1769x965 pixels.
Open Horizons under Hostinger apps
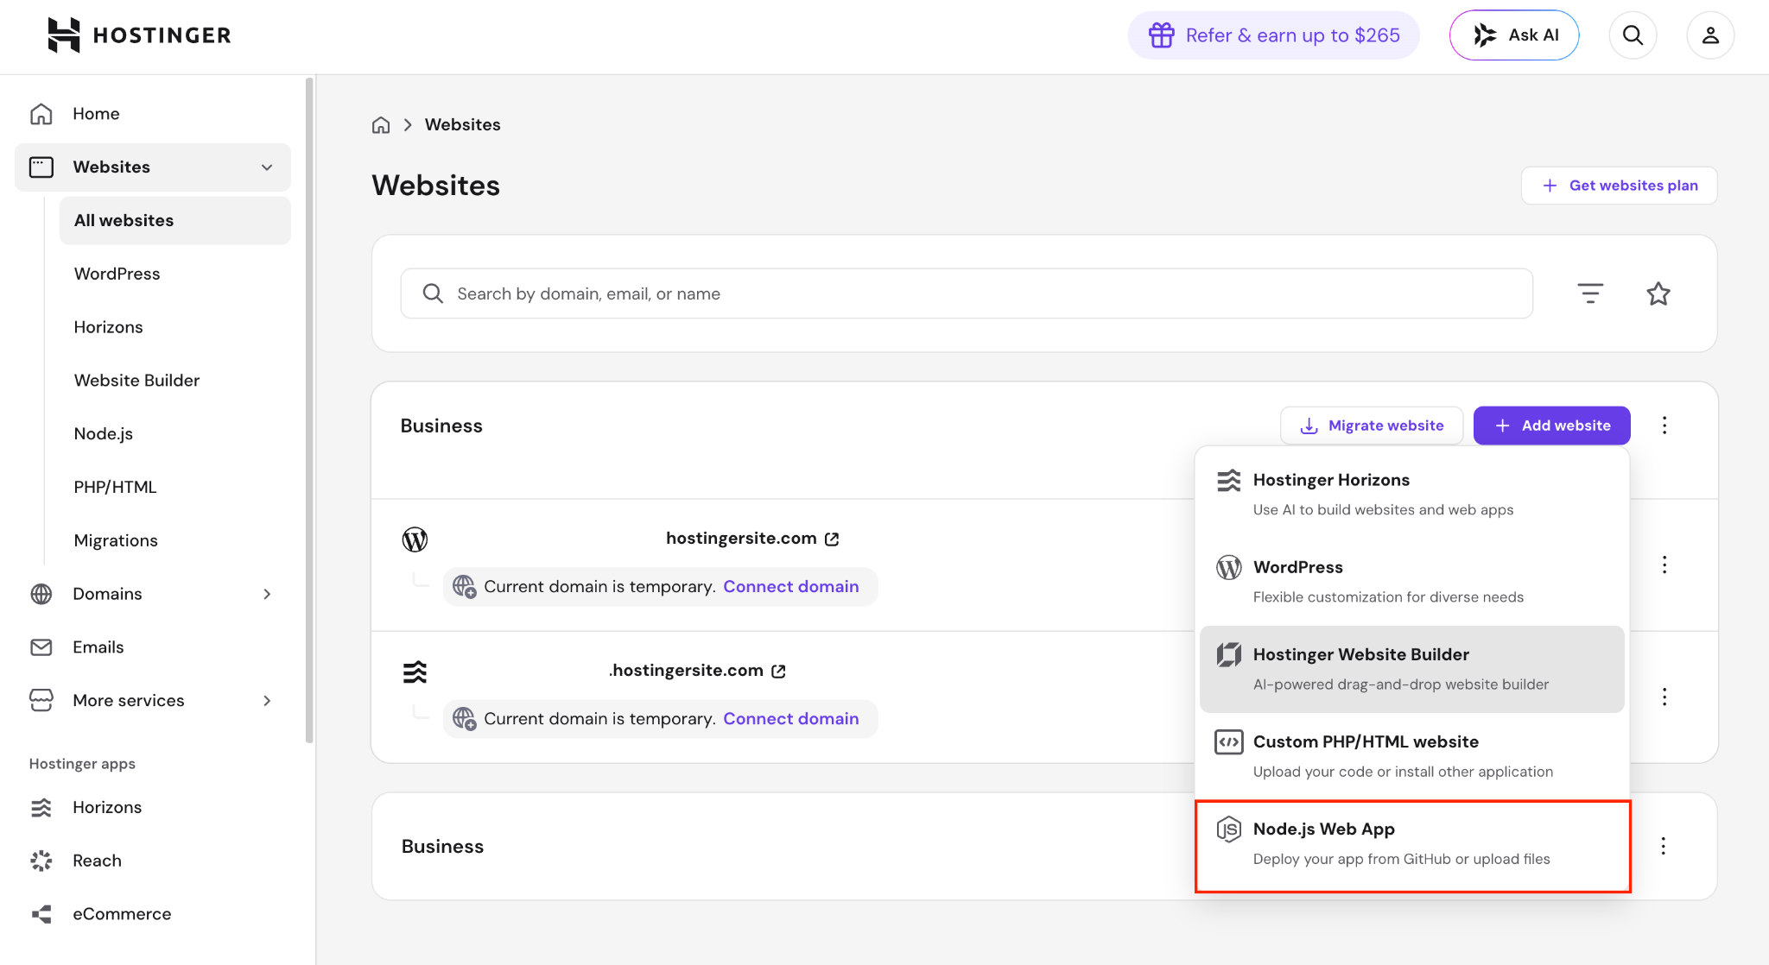point(153,808)
